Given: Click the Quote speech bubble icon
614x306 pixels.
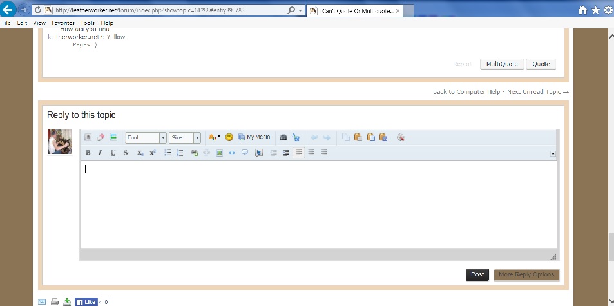Looking at the screenshot, I should click(245, 152).
